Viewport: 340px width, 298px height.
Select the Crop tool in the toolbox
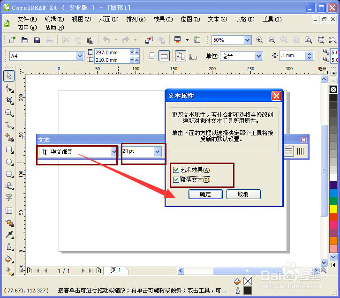click(9, 100)
